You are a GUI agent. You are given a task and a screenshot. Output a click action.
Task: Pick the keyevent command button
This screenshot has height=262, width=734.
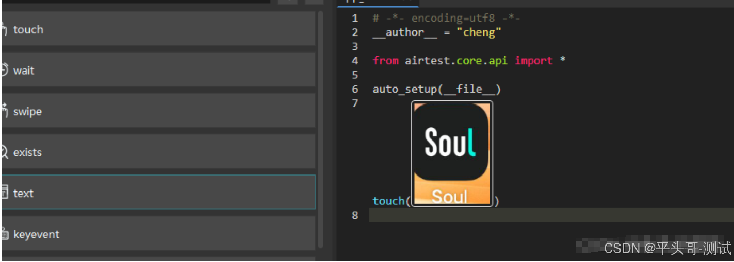[x=158, y=233]
